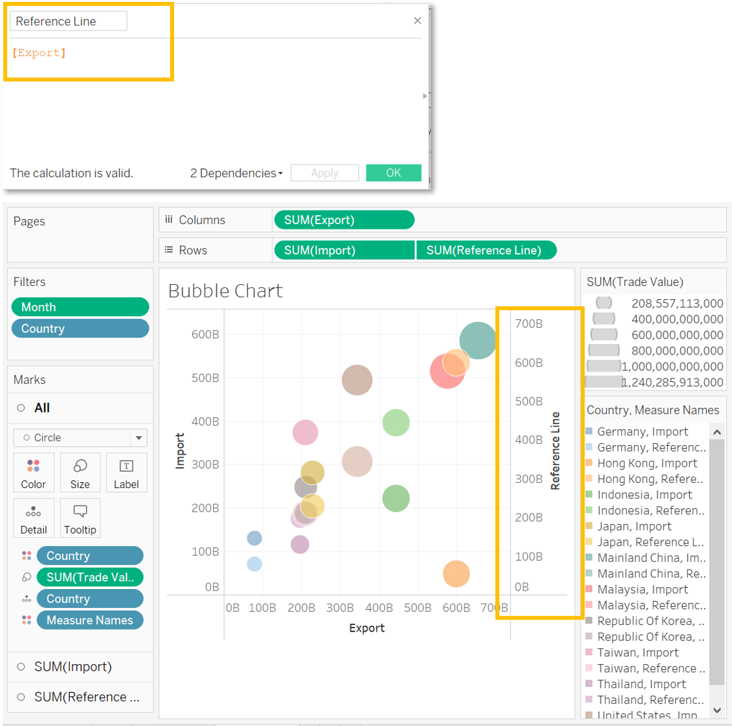Expand the calculation editor side arrow

[x=425, y=96]
